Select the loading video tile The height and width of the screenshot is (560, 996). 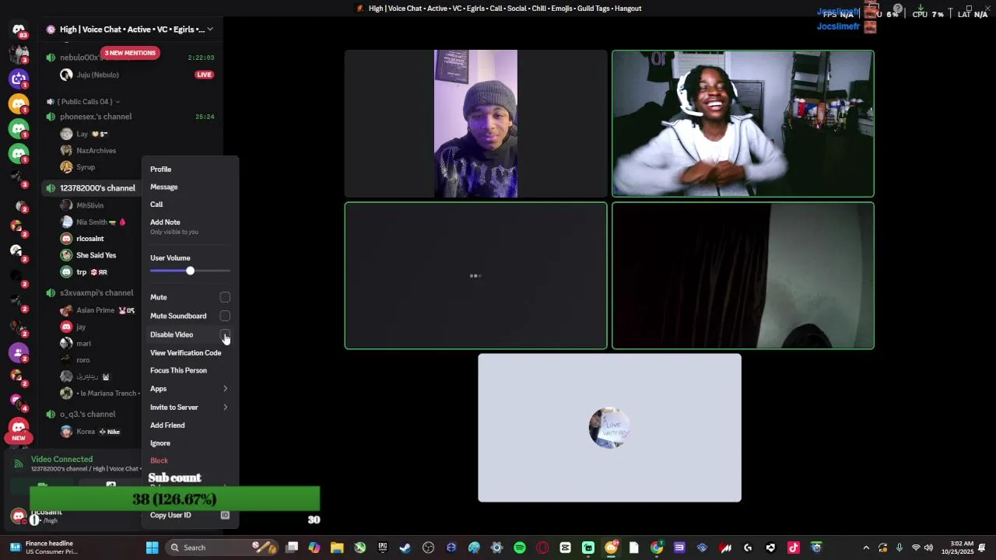475,275
